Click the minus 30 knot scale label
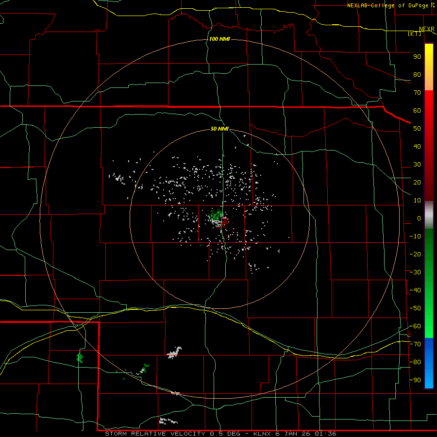This screenshot has width=437, height=437. tap(415, 272)
